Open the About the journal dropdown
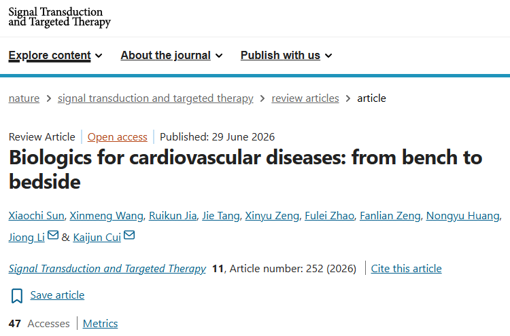 point(171,56)
